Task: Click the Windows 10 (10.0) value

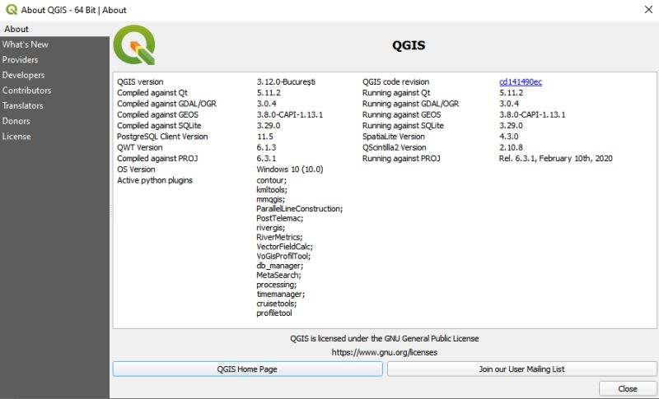Action: [290, 169]
